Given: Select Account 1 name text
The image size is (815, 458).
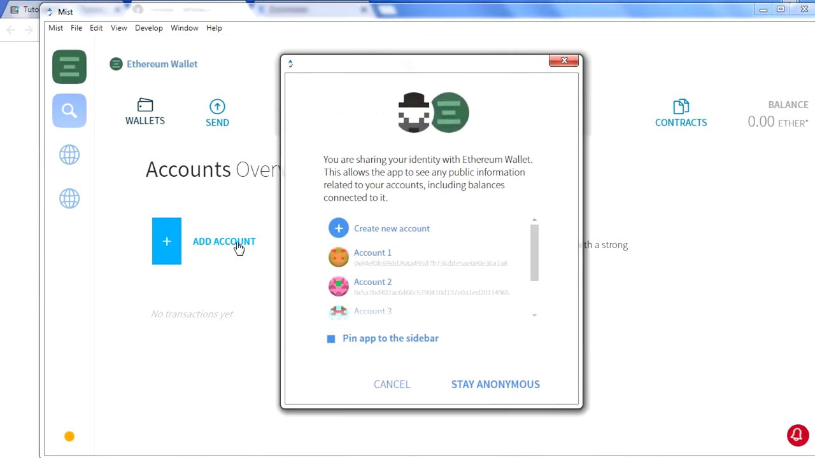Looking at the screenshot, I should click(x=372, y=253).
